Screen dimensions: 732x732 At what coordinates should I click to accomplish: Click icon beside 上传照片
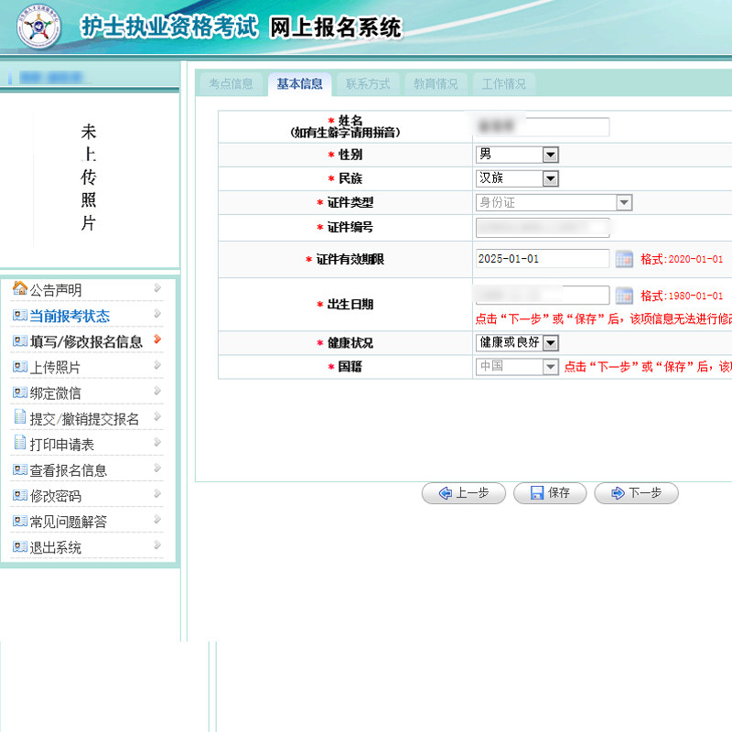pyautogui.click(x=19, y=367)
